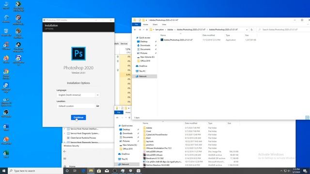
Task: Click Adobe breadcrumb in address bar
Action: tap(170, 29)
